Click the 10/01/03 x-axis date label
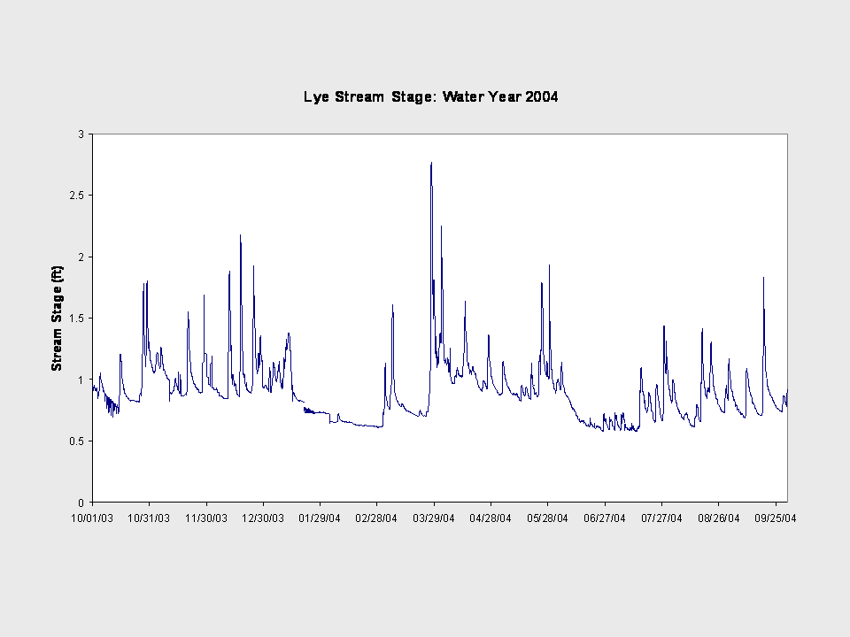Viewport: 850px width, 637px height. (92, 518)
